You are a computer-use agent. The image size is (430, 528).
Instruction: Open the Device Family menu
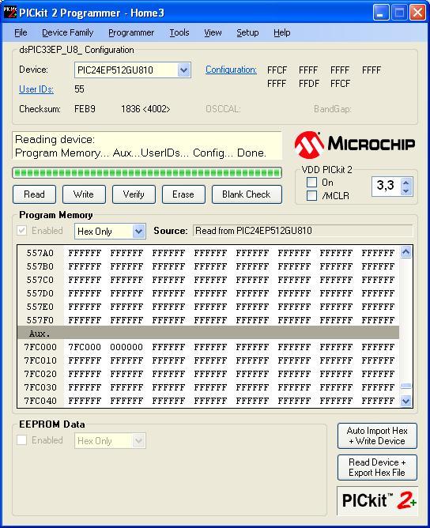pyautogui.click(x=67, y=32)
